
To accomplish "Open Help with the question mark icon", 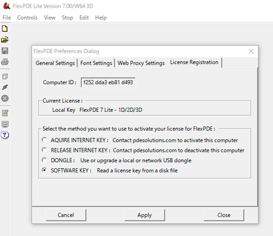I will (5, 135).
